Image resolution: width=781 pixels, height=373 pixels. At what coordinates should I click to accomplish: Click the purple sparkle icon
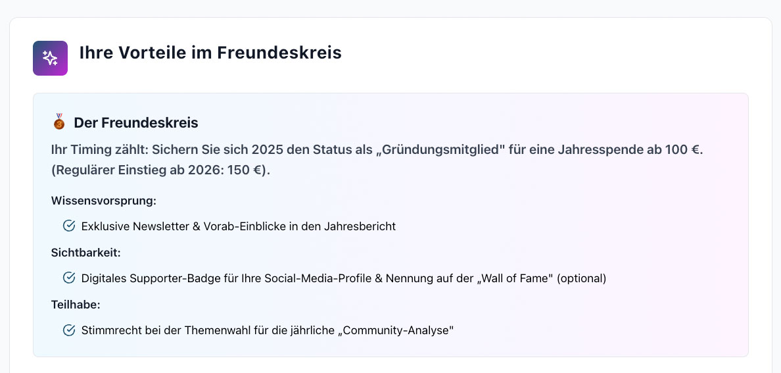pos(50,58)
